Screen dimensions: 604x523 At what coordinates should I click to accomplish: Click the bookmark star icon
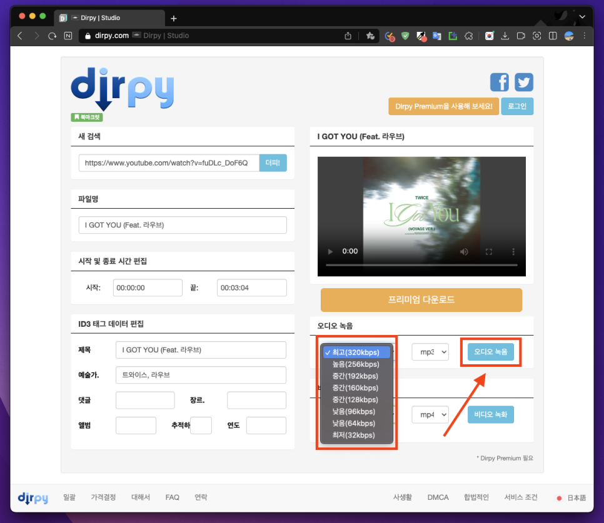click(x=371, y=36)
